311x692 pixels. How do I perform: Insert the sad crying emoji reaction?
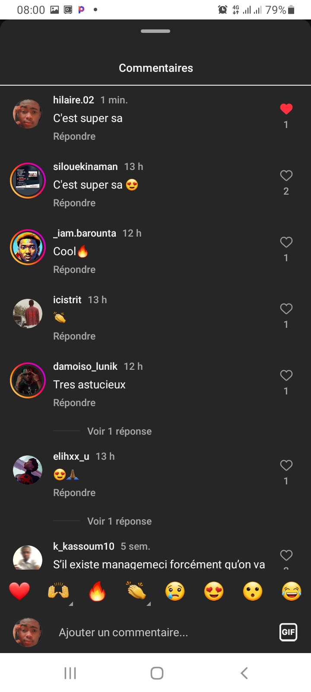coord(175,591)
